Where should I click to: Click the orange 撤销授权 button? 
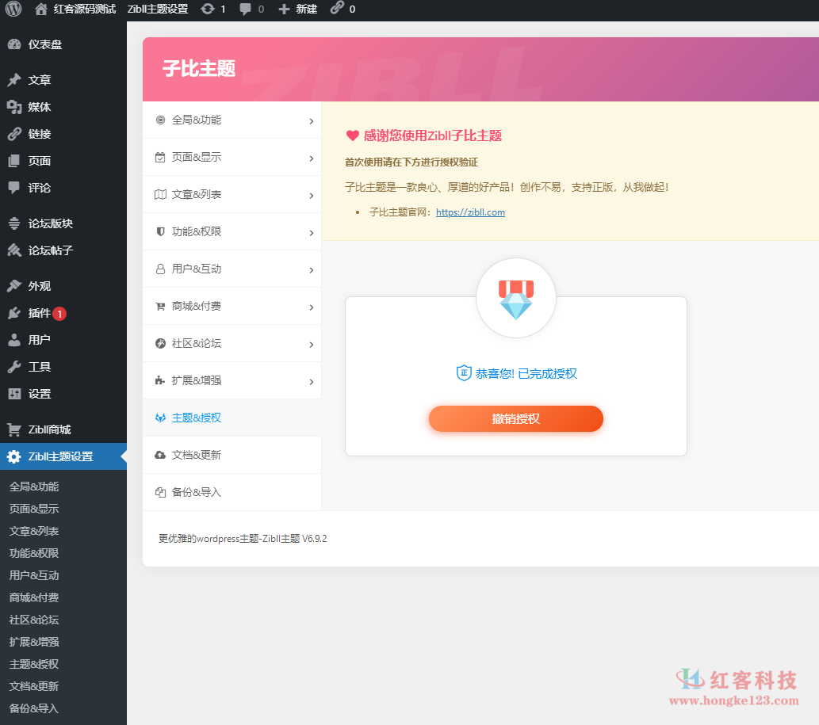[516, 418]
